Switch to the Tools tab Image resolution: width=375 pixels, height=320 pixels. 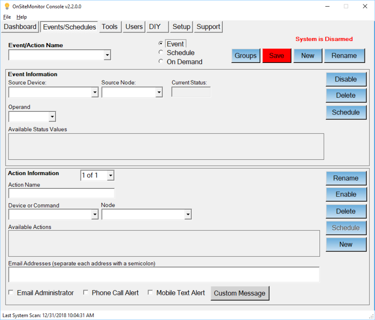[110, 27]
